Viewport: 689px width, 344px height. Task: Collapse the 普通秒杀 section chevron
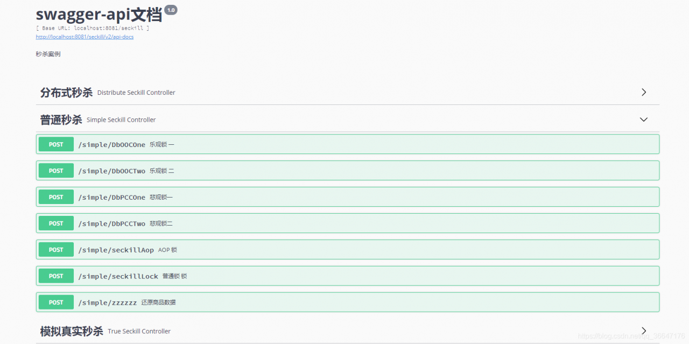[644, 120]
